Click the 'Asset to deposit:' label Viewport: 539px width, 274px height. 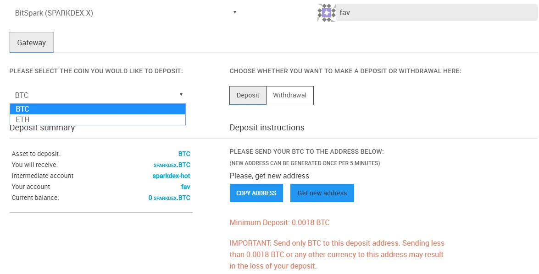point(36,154)
